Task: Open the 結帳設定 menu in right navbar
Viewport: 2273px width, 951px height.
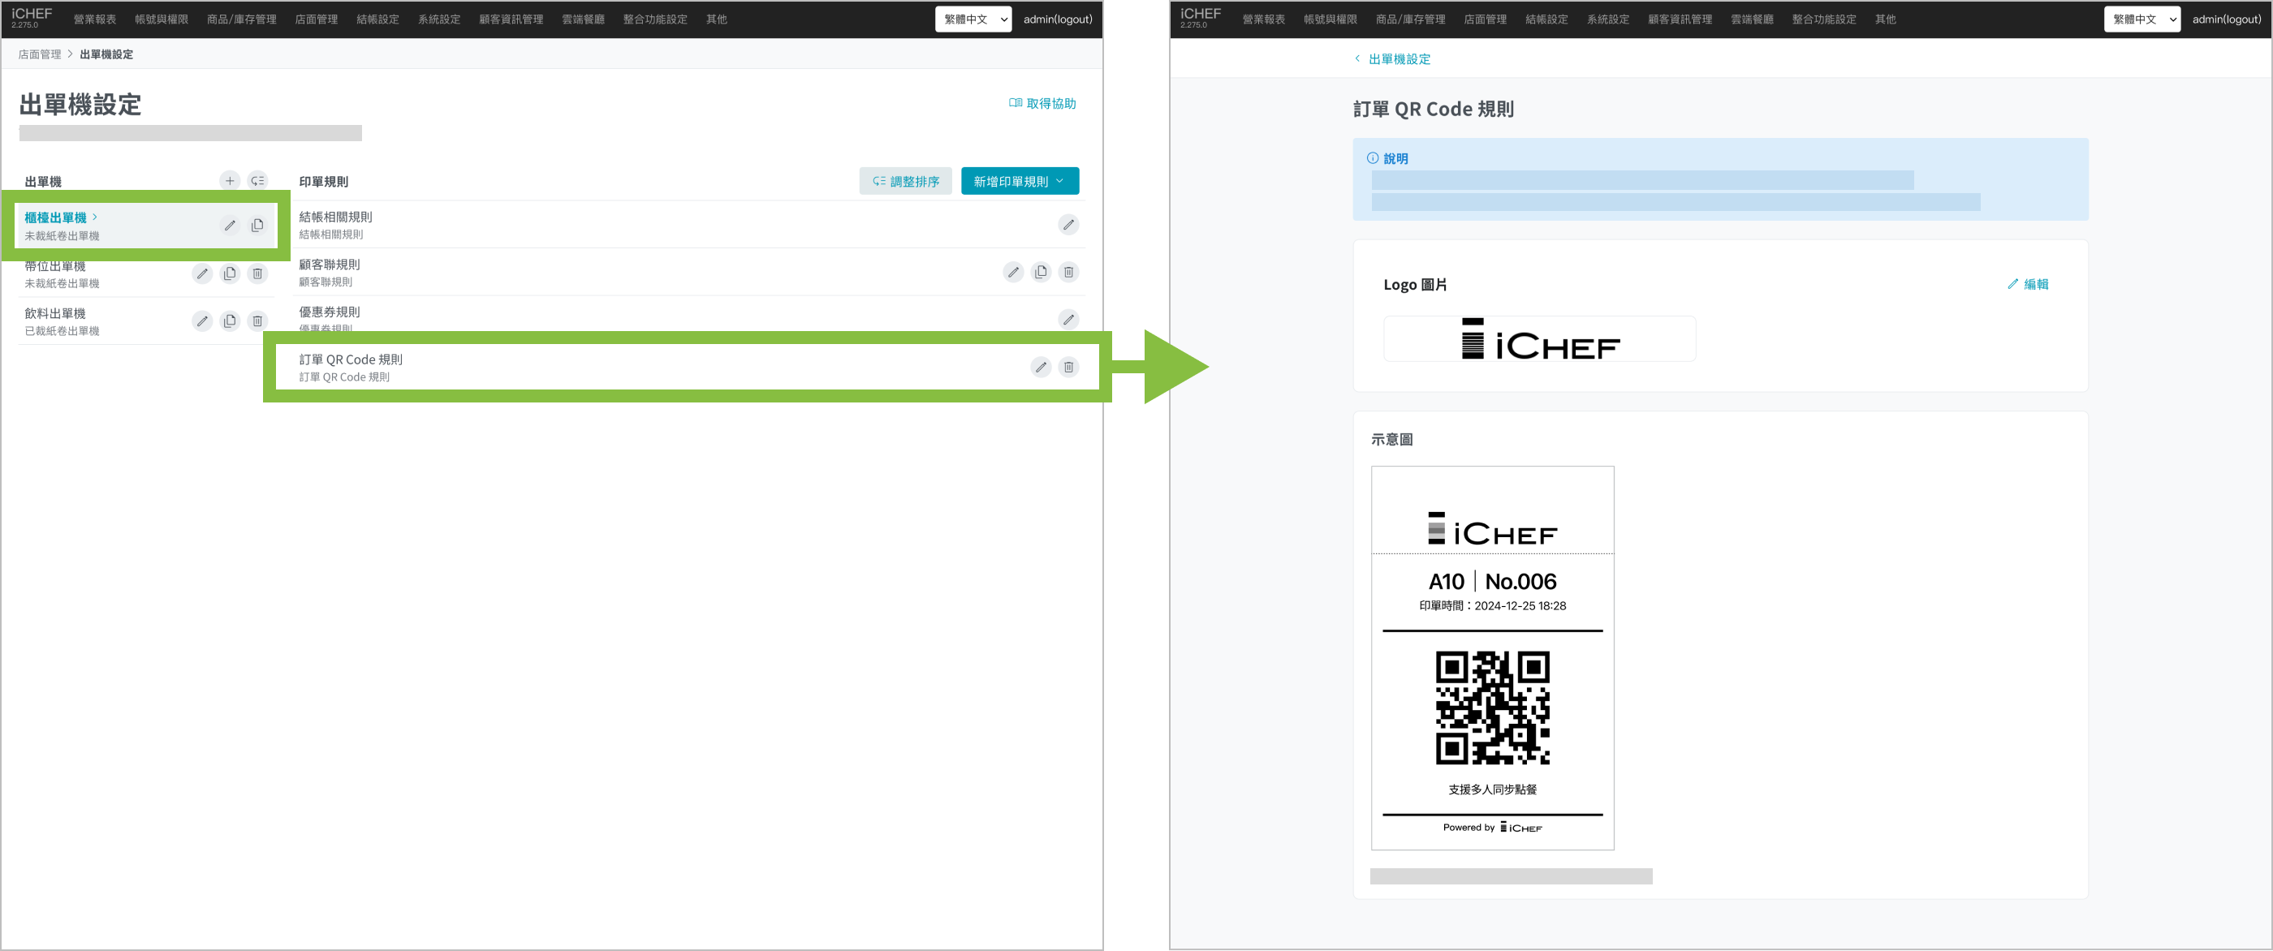Action: point(1546,19)
